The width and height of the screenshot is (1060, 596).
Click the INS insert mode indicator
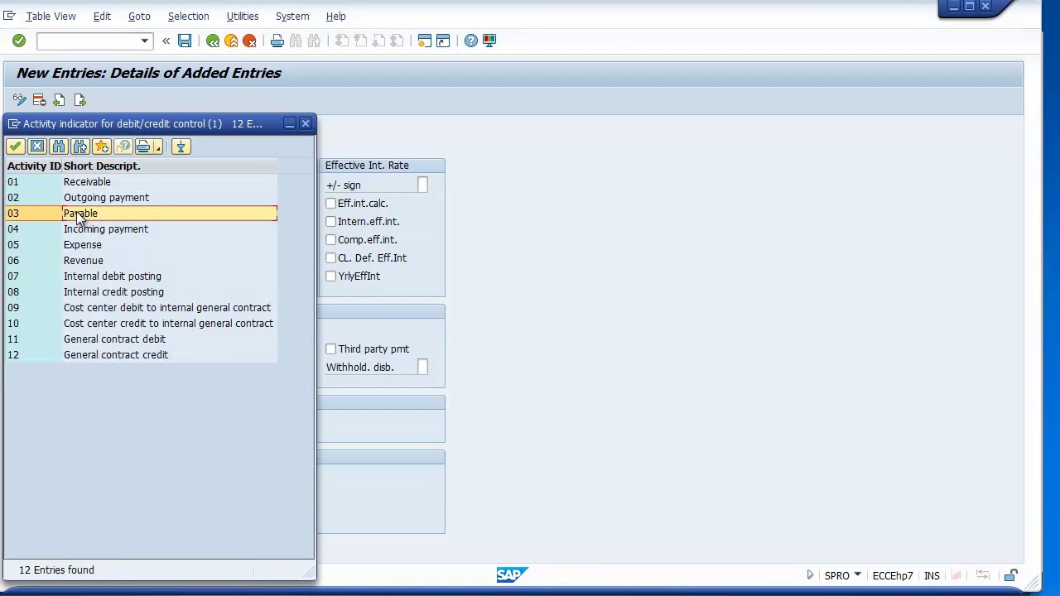(932, 575)
